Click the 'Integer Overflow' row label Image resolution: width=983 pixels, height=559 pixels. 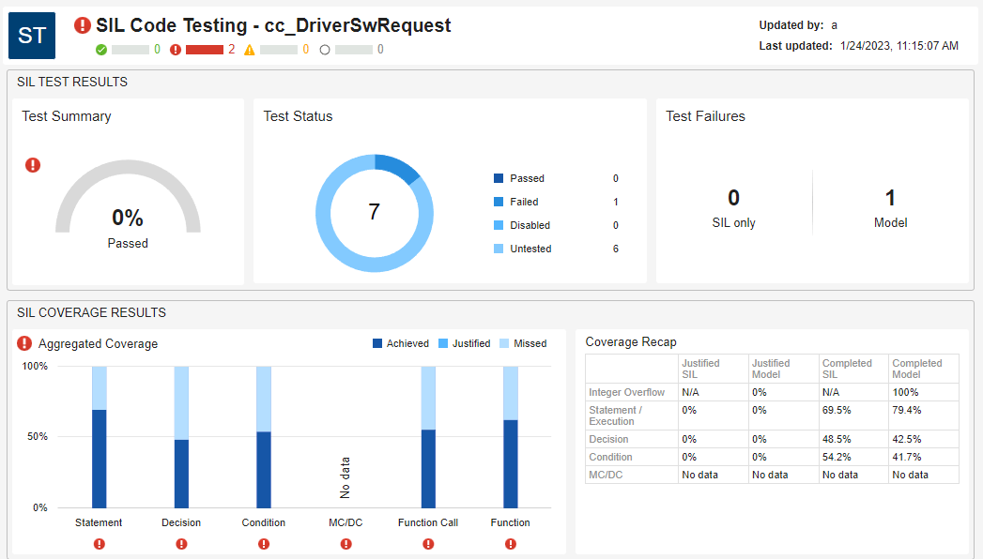[x=627, y=392]
